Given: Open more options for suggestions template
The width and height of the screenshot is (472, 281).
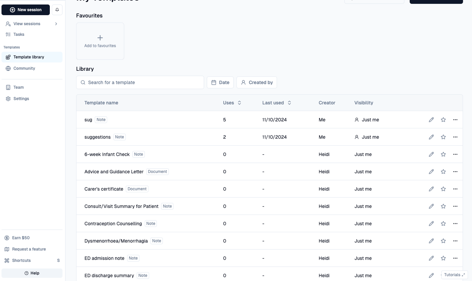Looking at the screenshot, I should [x=455, y=137].
